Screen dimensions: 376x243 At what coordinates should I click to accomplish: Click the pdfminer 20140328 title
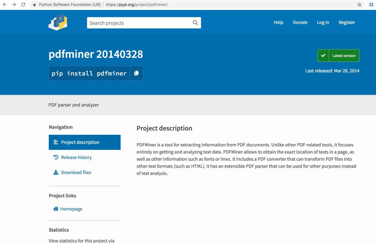[96, 54]
